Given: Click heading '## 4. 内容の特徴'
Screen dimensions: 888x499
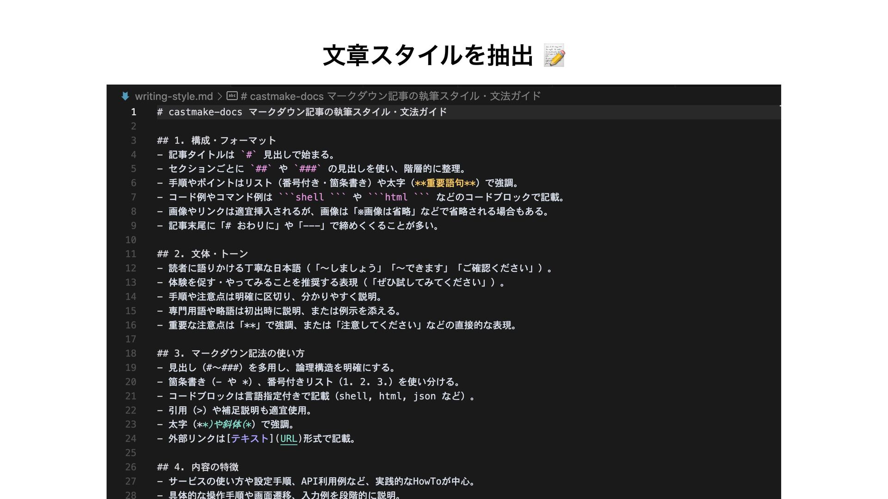Looking at the screenshot, I should point(198,467).
